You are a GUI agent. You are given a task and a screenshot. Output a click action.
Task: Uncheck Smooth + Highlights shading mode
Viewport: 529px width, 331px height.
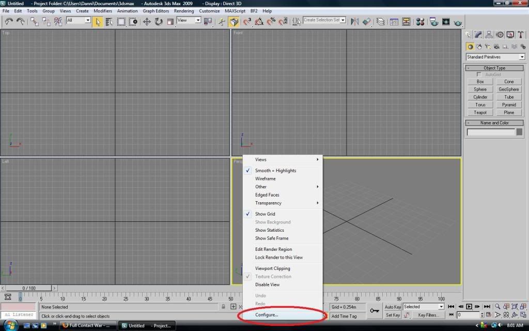pyautogui.click(x=275, y=171)
